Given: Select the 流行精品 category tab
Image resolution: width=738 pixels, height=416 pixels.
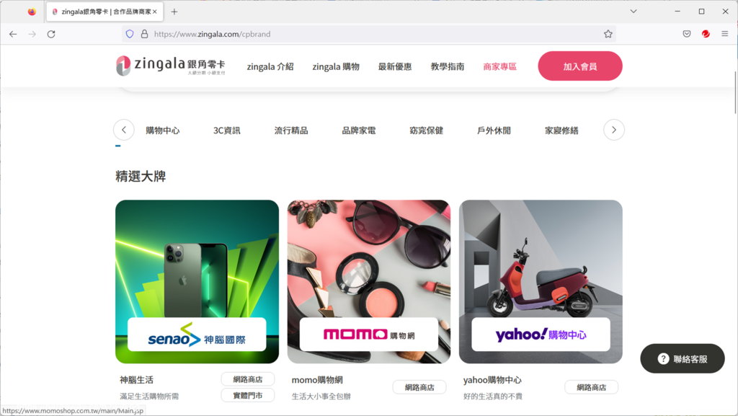Looking at the screenshot, I should click(291, 130).
